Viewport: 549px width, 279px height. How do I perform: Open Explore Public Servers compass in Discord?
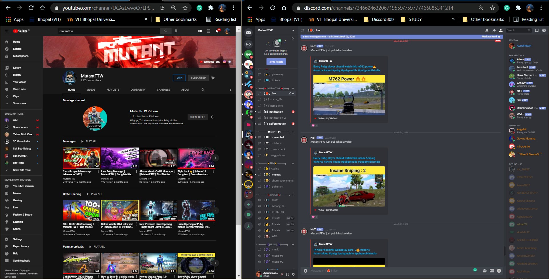tap(248, 214)
